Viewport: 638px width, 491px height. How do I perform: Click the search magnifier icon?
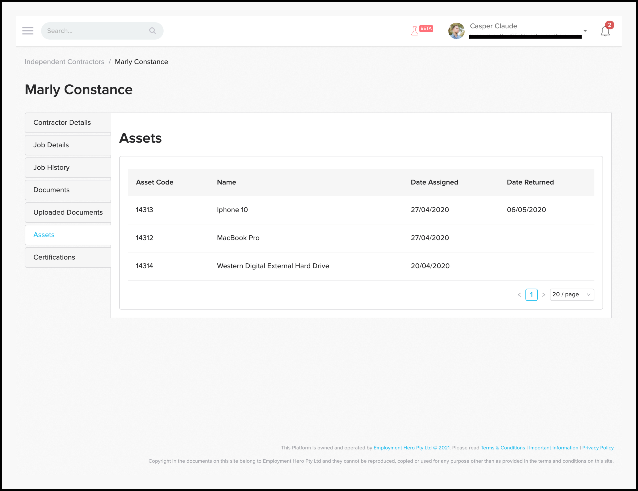pyautogui.click(x=152, y=31)
